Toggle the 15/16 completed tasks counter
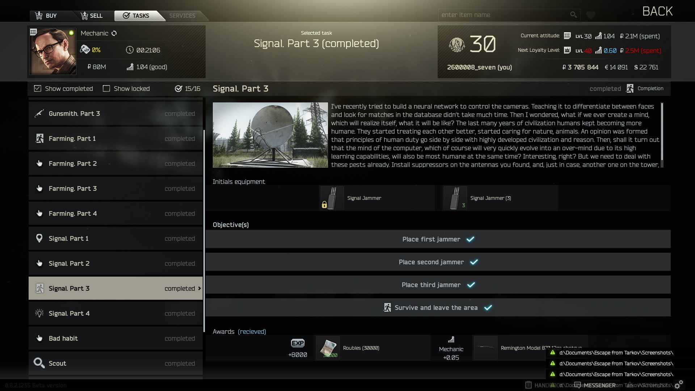This screenshot has width=695, height=391. (x=188, y=89)
